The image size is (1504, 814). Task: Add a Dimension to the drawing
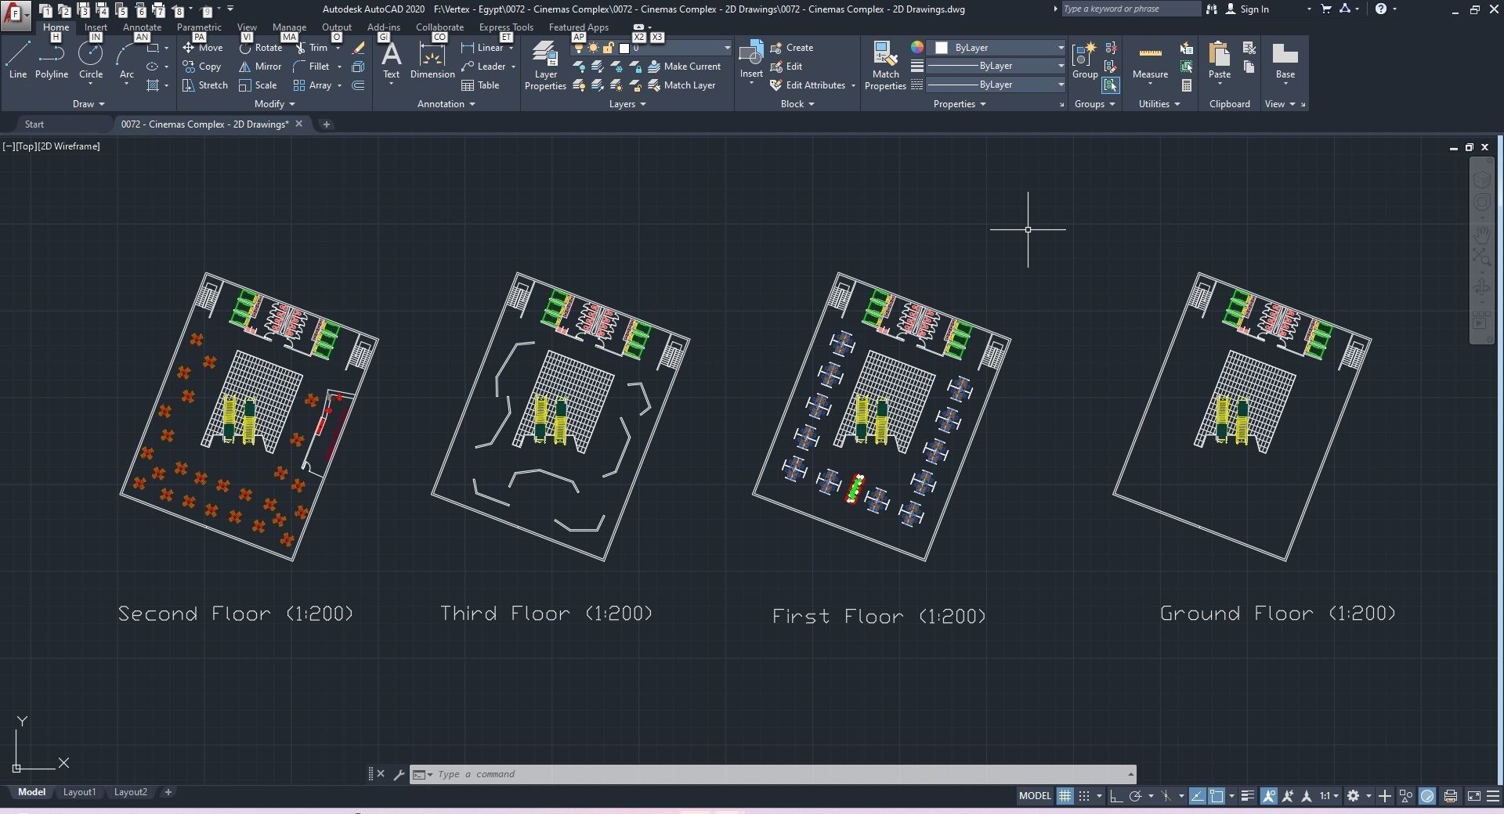(x=432, y=60)
